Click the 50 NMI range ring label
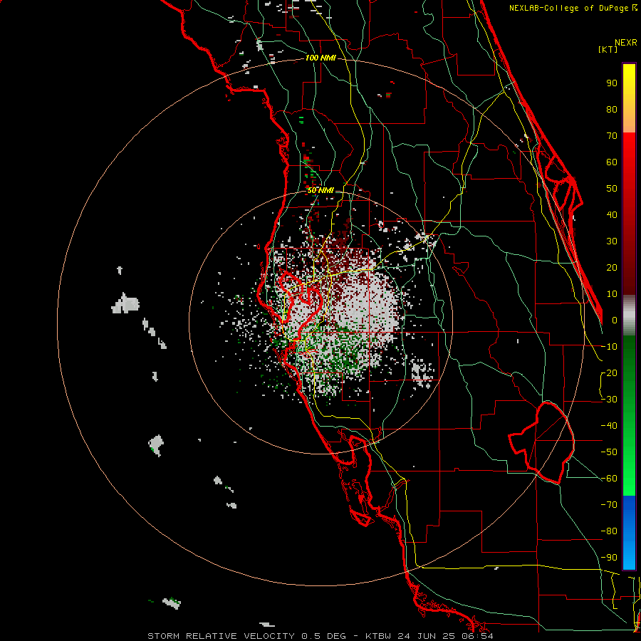The image size is (641, 641). (x=320, y=190)
